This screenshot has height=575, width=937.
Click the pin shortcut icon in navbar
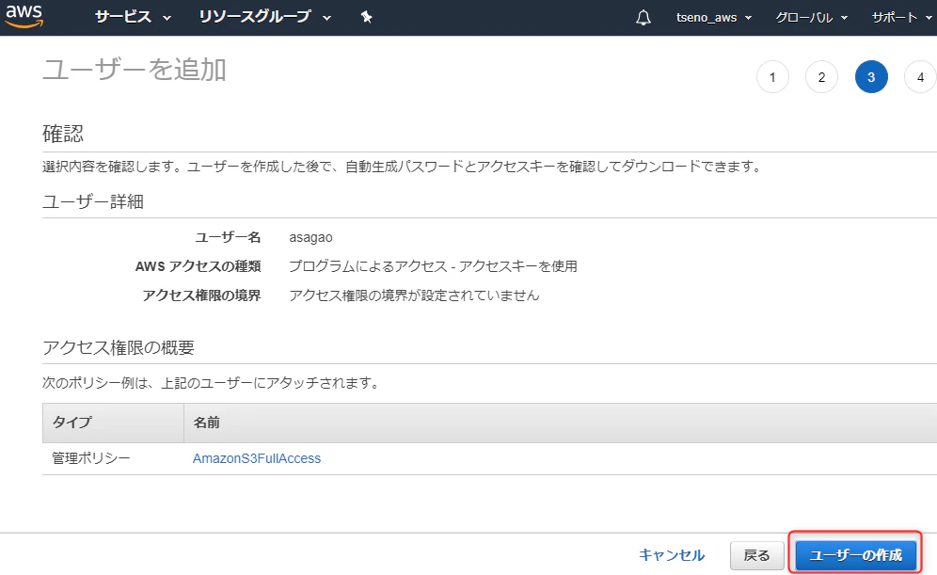coord(366,17)
